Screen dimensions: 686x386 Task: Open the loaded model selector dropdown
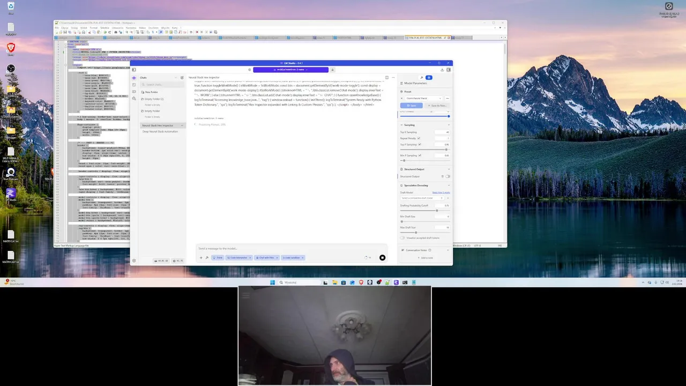(x=290, y=70)
